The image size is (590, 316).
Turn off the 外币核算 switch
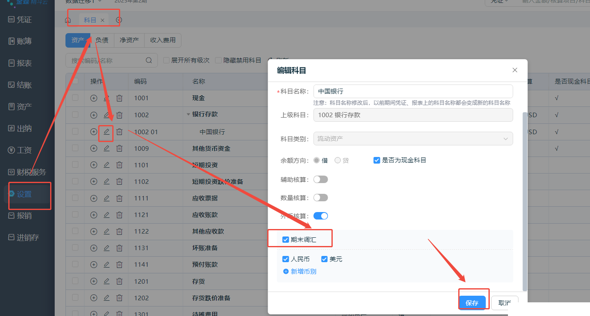pos(321,216)
